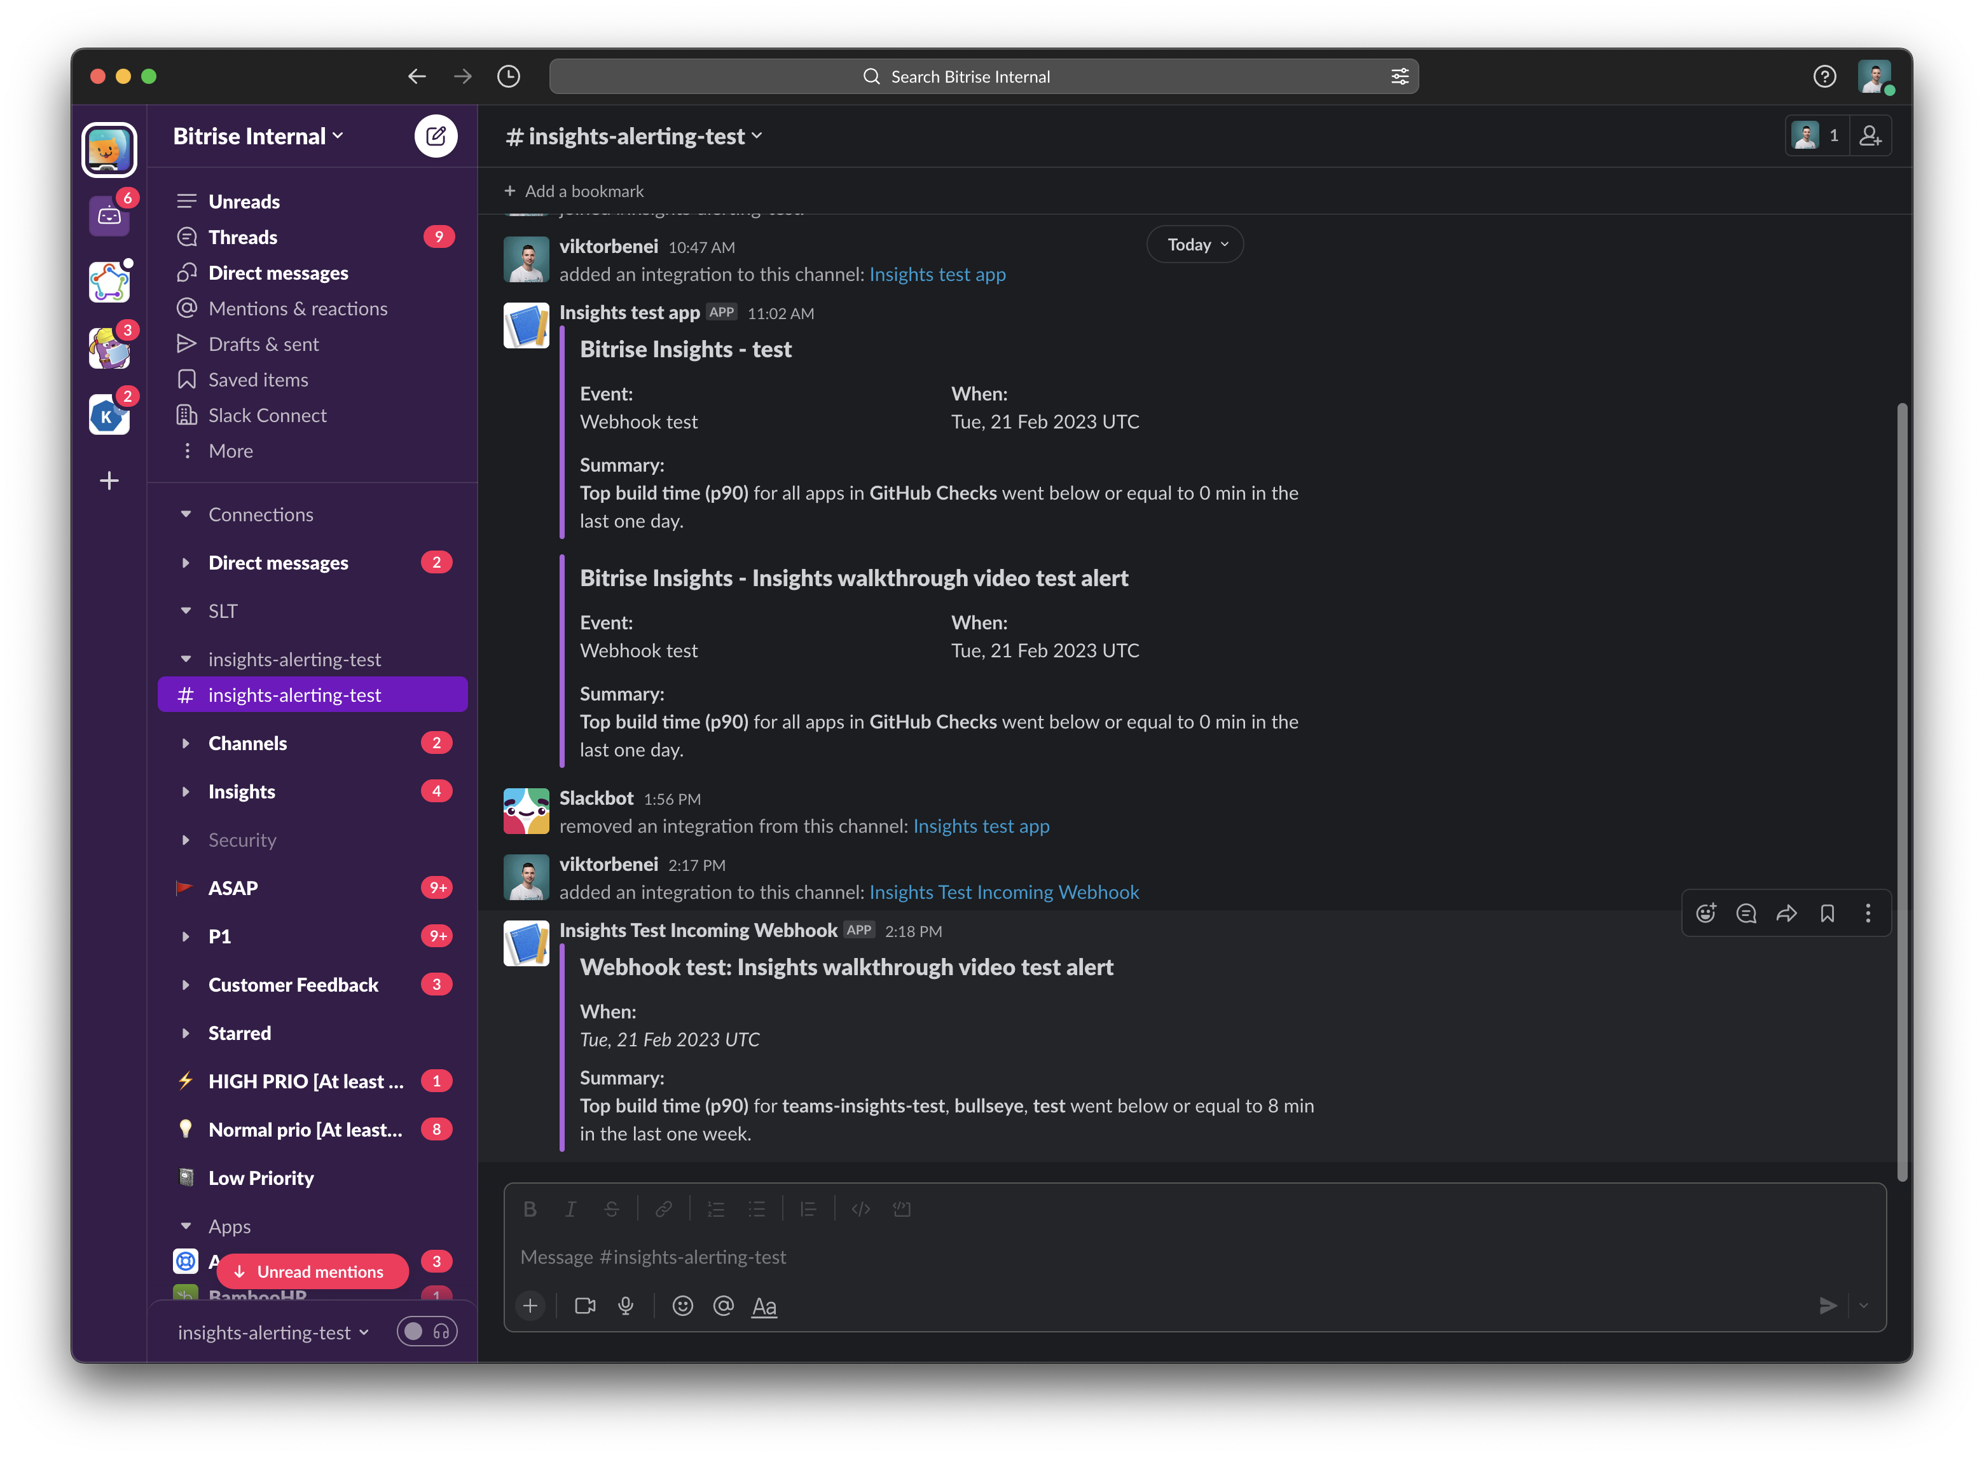The image size is (1984, 1457).
Task: Expand the Security section
Action: pyautogui.click(x=185, y=840)
